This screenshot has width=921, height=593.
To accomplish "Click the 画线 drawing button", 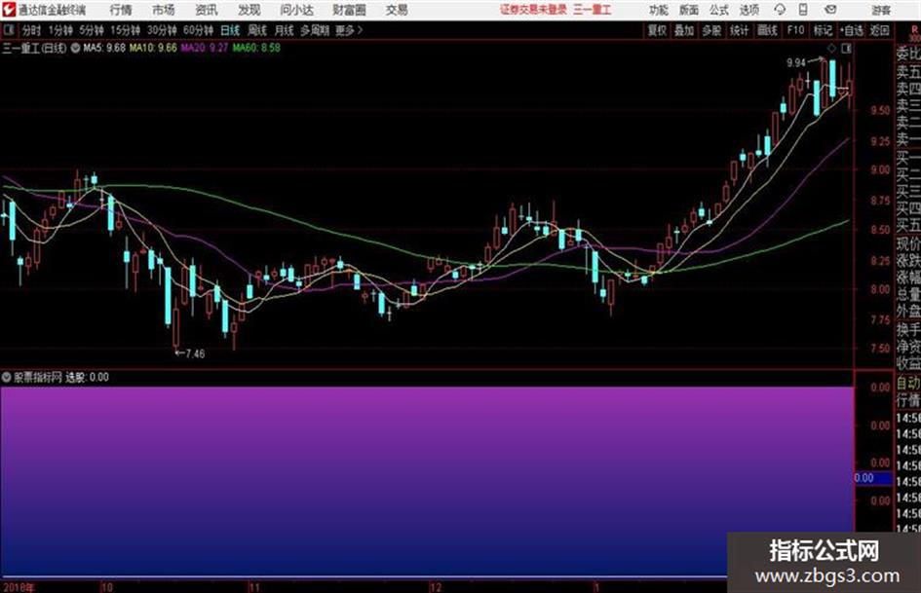I will pos(767,30).
